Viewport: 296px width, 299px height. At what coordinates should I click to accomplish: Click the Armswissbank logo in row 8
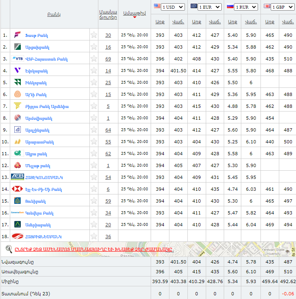point(17,118)
